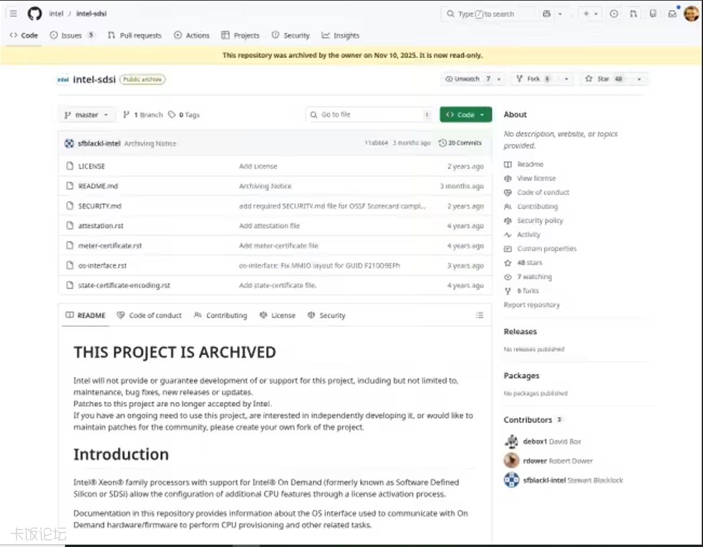This screenshot has width=703, height=547.
Task: Switch to the Insights tab
Action: tap(341, 35)
